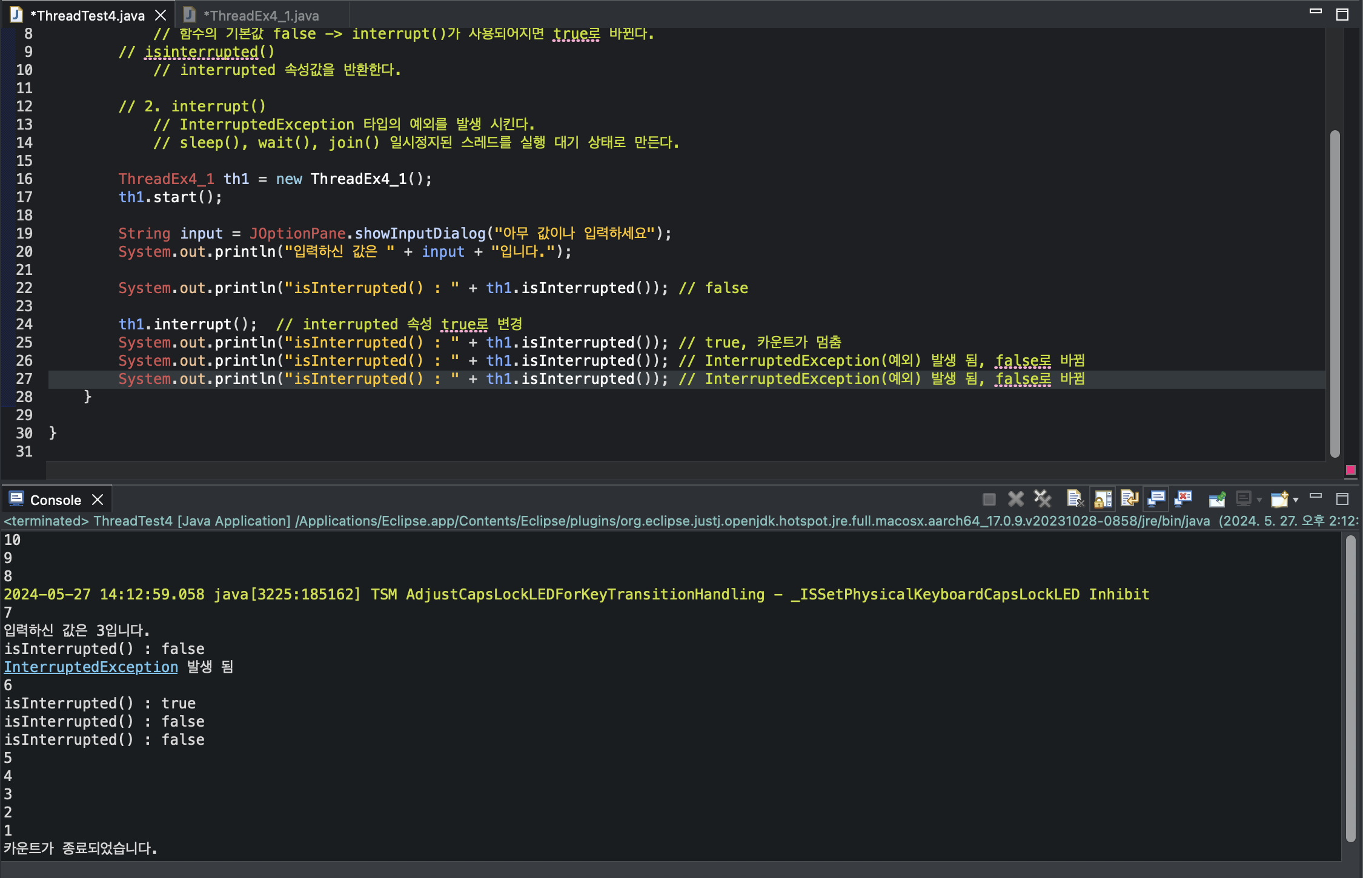The image size is (1363, 878).
Task: Minimize the Console view panel
Action: (1316, 497)
